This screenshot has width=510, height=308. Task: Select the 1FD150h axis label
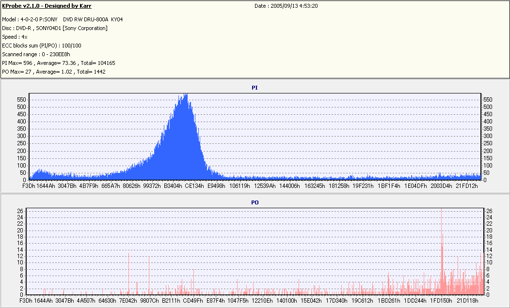click(441, 301)
